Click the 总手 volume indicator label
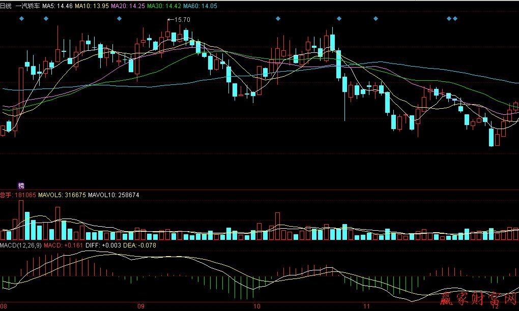The height and width of the screenshot is (311, 519). pos(6,195)
